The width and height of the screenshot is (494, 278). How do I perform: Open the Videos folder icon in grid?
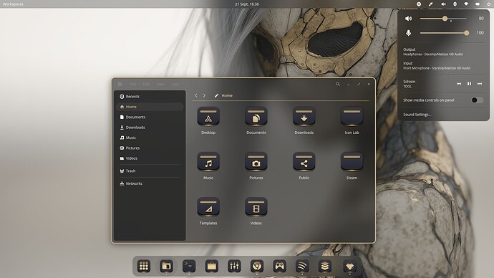pyautogui.click(x=256, y=208)
